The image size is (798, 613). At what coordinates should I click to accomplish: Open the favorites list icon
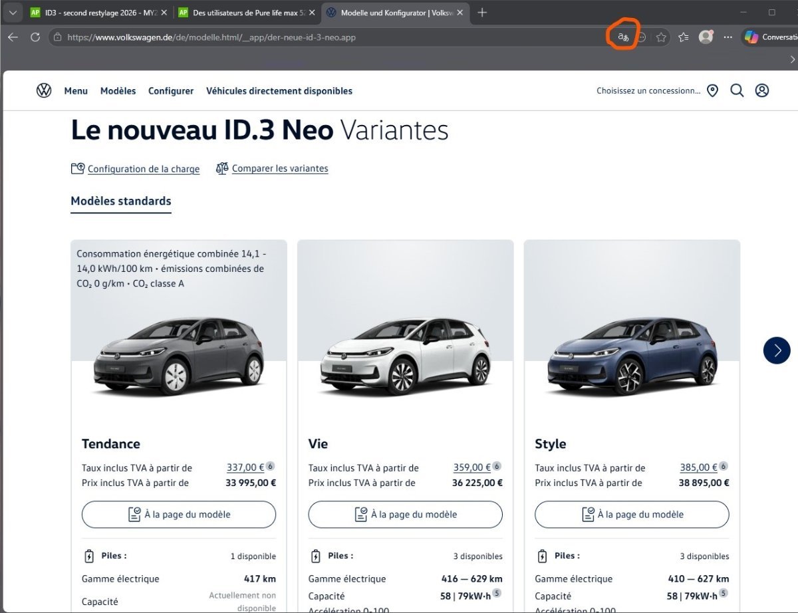683,37
